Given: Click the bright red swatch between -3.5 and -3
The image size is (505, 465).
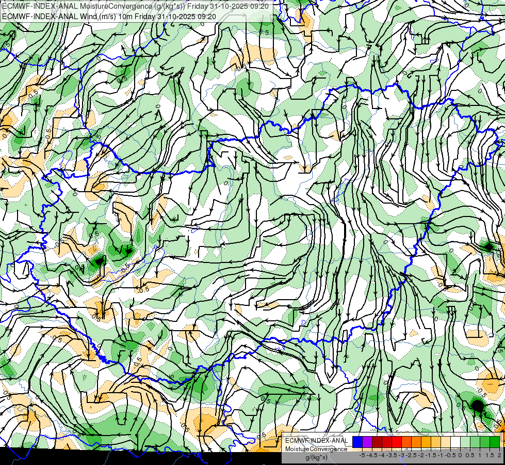Looking at the screenshot, I should pyautogui.click(x=397, y=442).
